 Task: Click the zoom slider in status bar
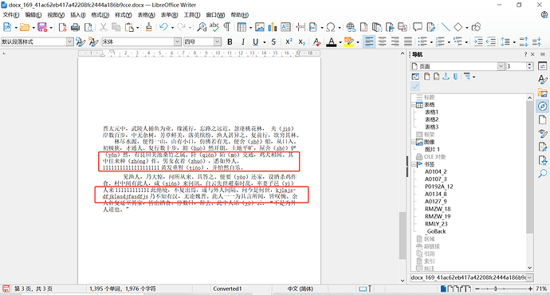503,289
